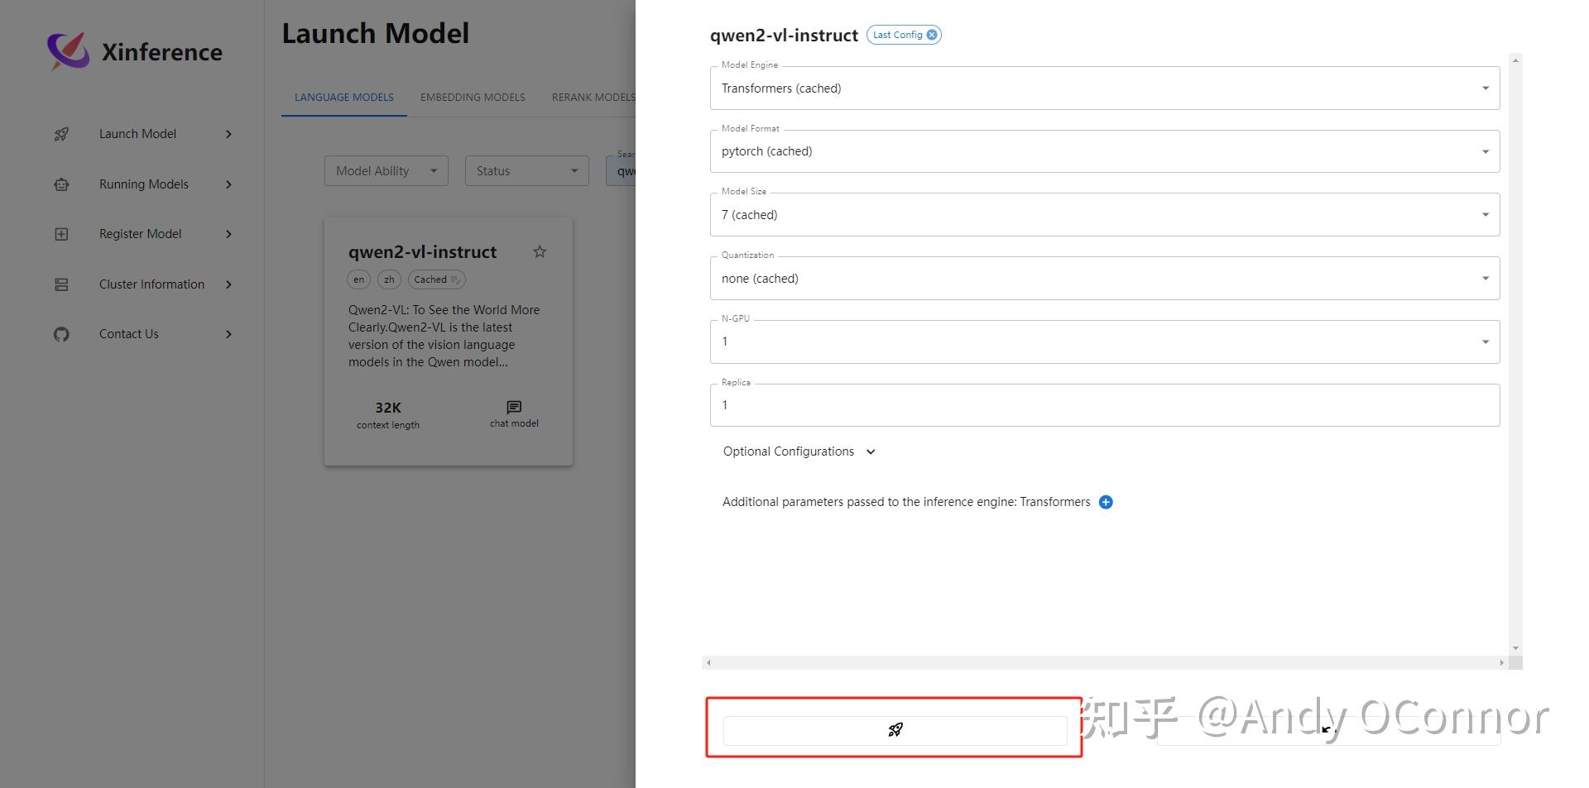Click the GitHub icon next to Contact Us

(x=61, y=334)
